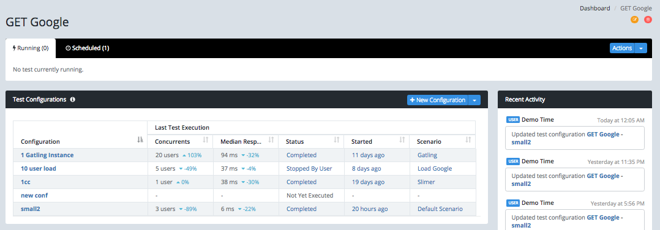The width and height of the screenshot is (660, 230).
Task: Open the Gatling scenario link
Action: click(x=427, y=155)
